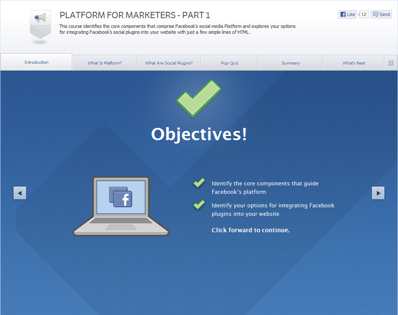Click the course description starting 'This course identifies'

(177, 29)
